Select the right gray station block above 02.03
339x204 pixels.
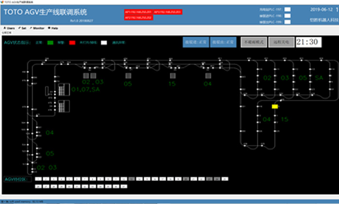coord(93,76)
